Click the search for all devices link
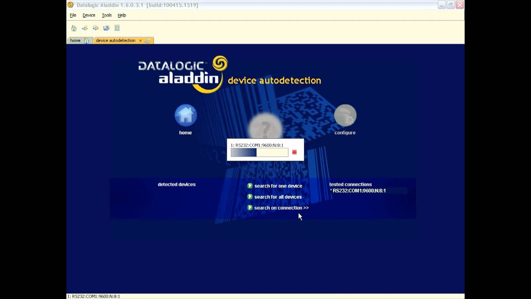The height and width of the screenshot is (299, 531). [x=278, y=197]
